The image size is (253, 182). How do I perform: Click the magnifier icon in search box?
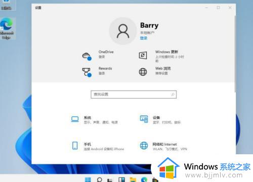pyautogui.click(x=173, y=94)
